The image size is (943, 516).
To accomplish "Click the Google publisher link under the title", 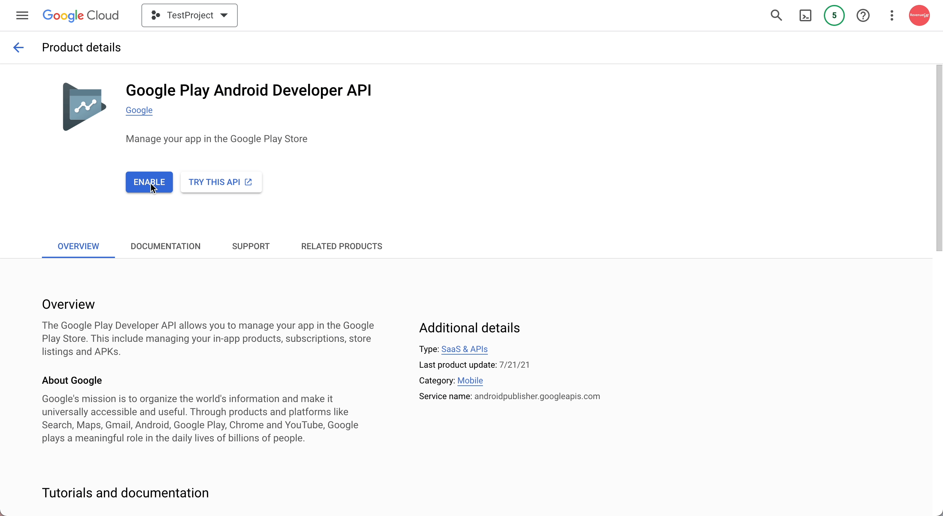I will tap(139, 110).
